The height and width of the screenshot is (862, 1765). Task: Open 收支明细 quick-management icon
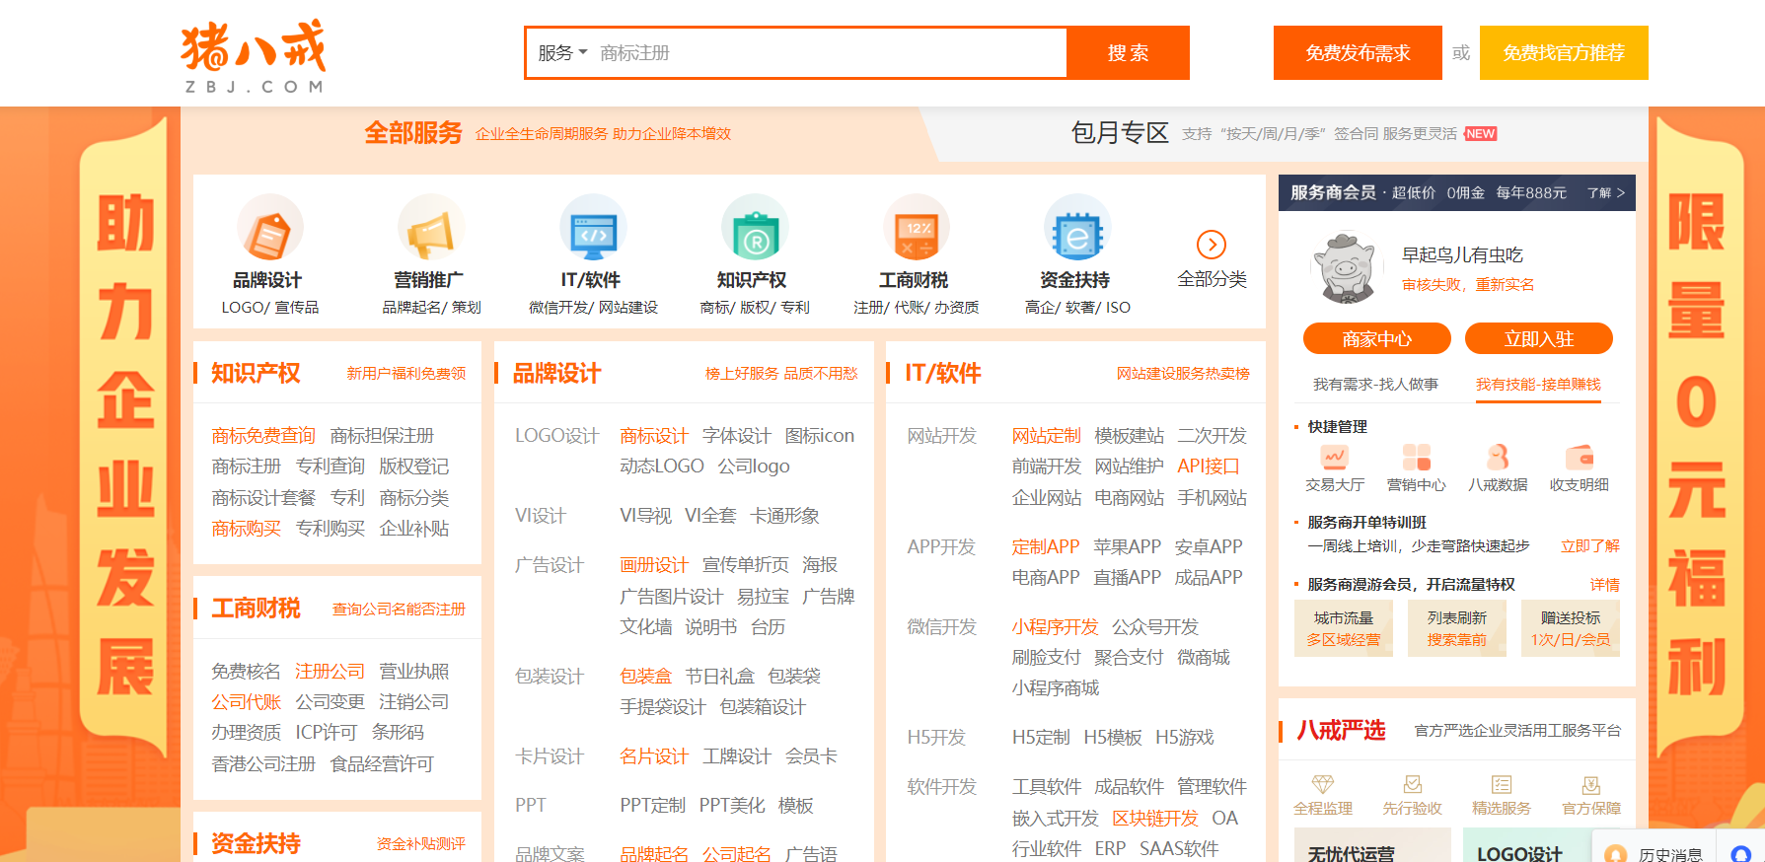[1580, 458]
